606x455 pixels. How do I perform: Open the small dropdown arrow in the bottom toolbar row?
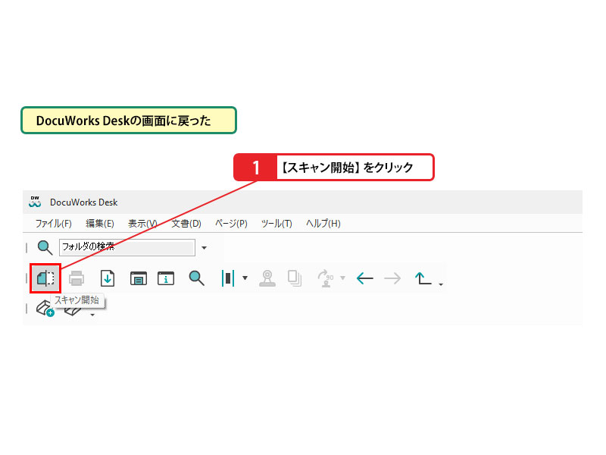92,315
